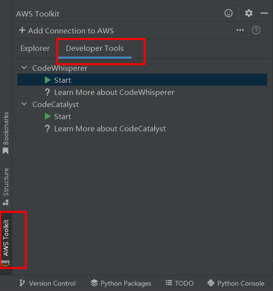This screenshot has width=273, height=291.
Task: Click the smiley feedback icon
Action: coord(229,14)
